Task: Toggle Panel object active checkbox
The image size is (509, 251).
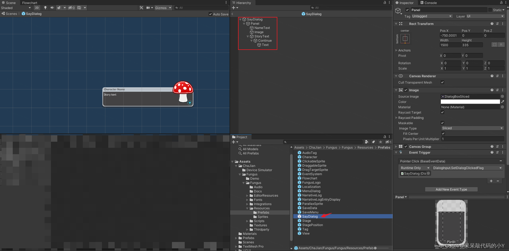Action: click(x=407, y=10)
